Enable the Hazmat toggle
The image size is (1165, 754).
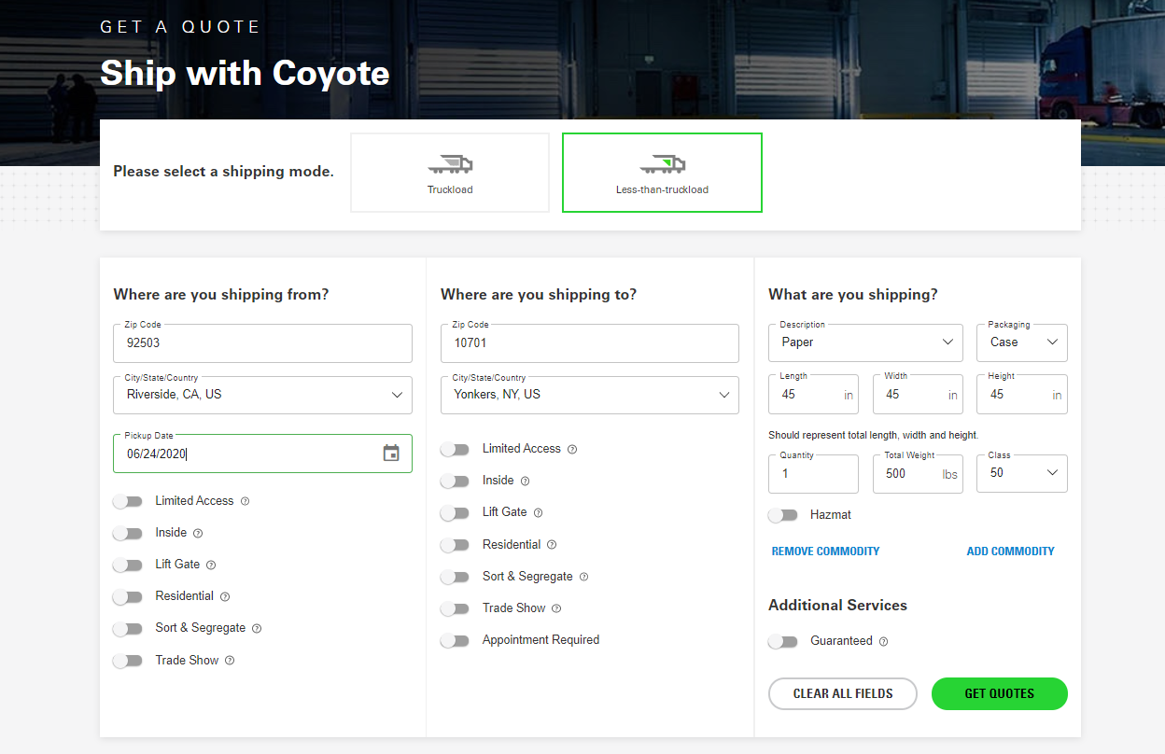point(783,514)
